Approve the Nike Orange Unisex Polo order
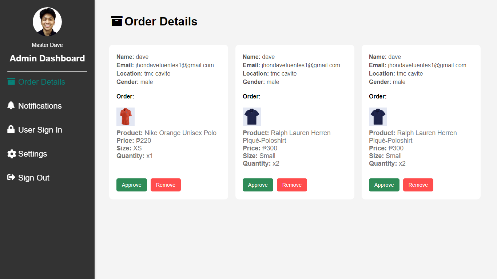 (x=132, y=185)
